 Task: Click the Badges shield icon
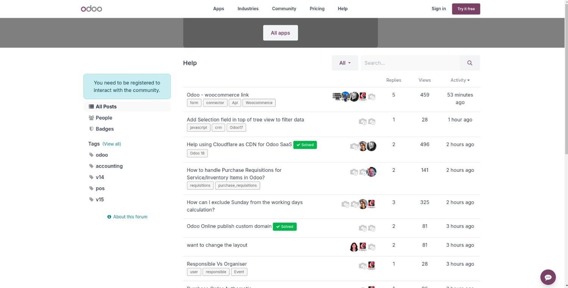click(91, 129)
